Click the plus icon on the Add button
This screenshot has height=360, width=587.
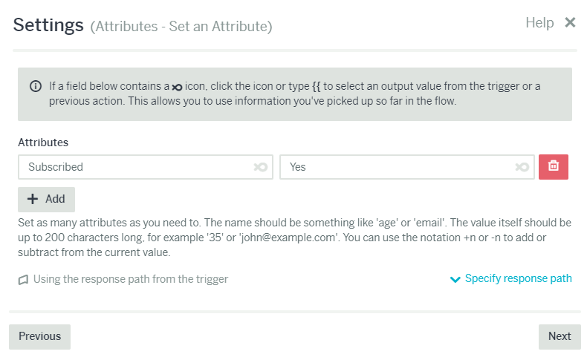[33, 199]
